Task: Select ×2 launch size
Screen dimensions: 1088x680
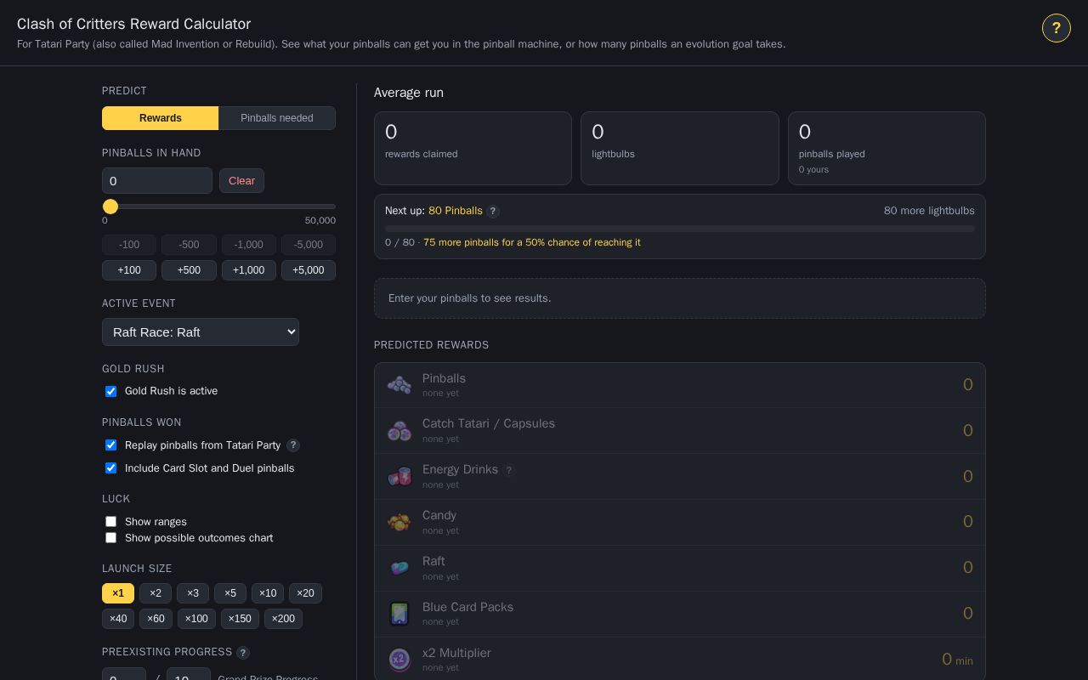Action: pos(156,593)
